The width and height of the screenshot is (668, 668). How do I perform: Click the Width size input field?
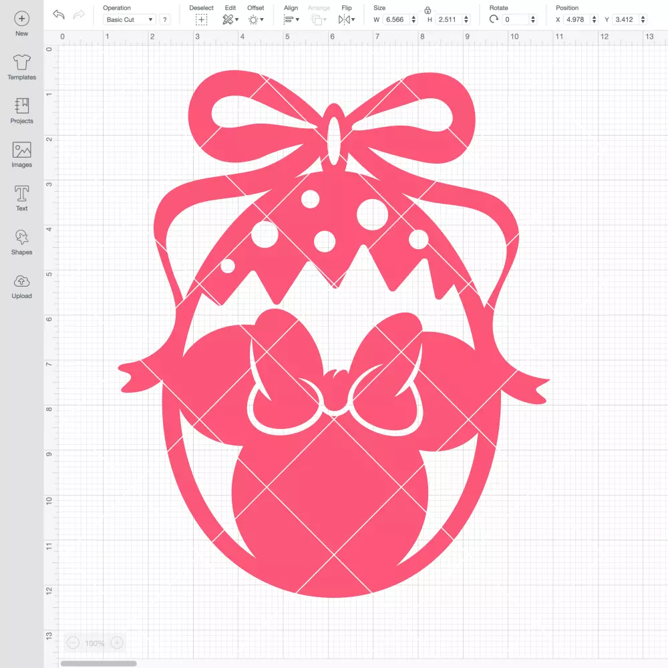click(x=395, y=19)
